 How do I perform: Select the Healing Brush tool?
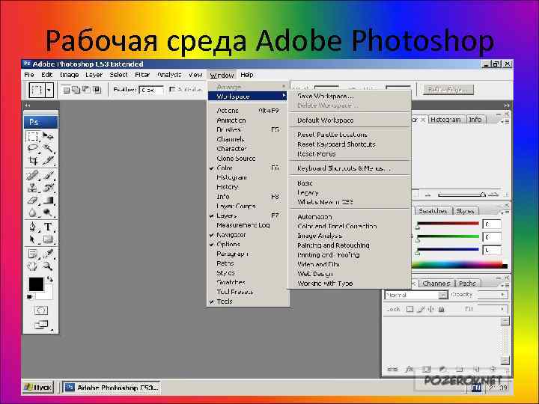(x=33, y=176)
